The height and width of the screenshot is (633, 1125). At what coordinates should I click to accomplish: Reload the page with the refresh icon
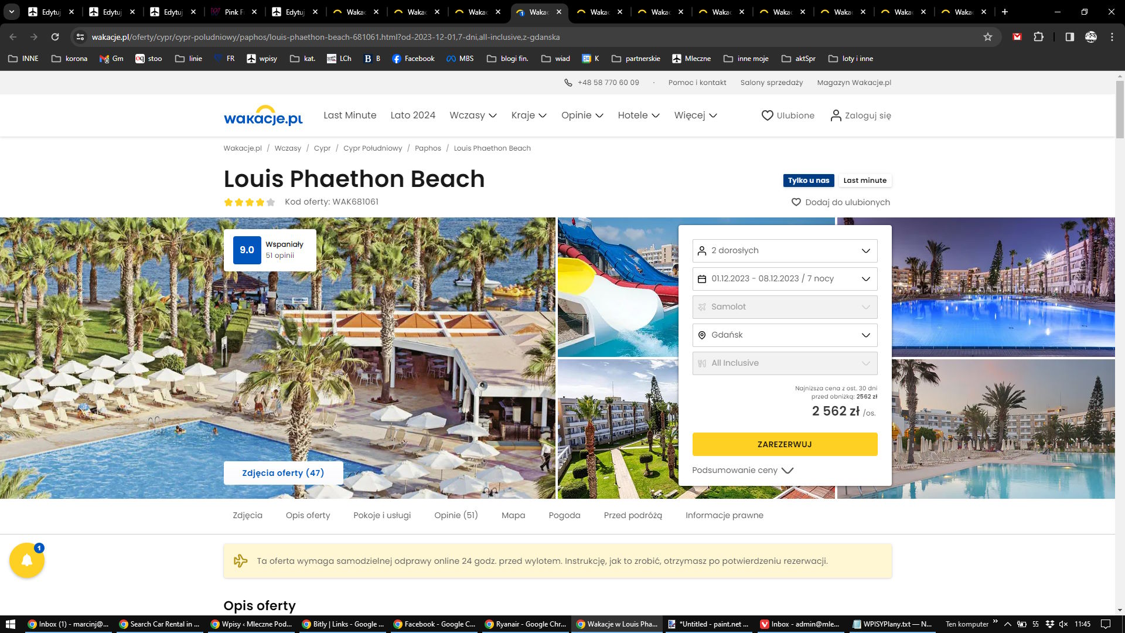click(x=55, y=37)
